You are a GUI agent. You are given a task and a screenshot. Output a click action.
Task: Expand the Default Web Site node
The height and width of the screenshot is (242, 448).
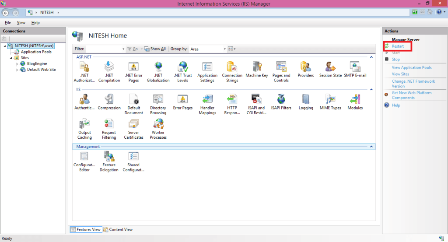[x=17, y=70]
